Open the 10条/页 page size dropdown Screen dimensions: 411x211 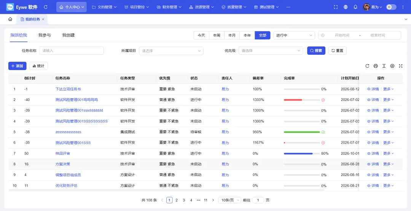click(x=229, y=200)
